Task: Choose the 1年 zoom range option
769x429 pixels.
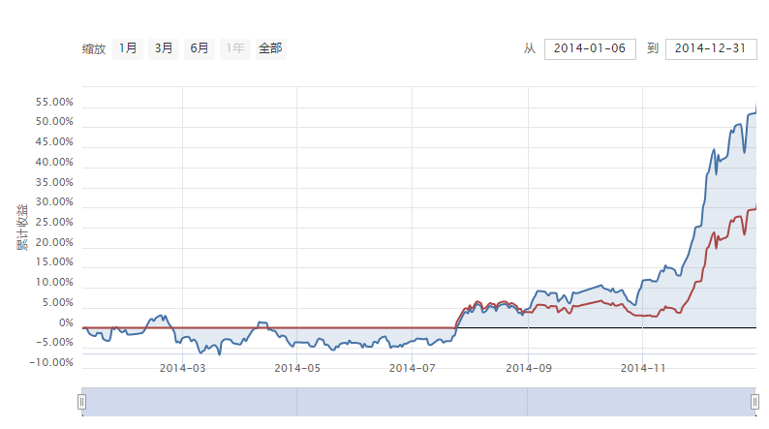Action: point(234,48)
